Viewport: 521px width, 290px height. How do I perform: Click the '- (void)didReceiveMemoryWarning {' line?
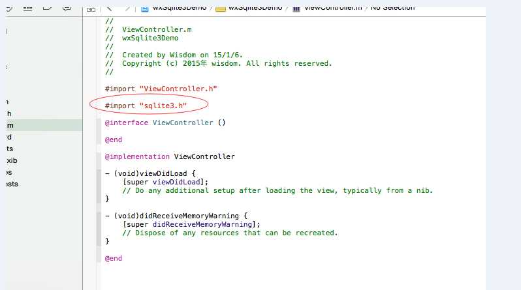point(176,216)
